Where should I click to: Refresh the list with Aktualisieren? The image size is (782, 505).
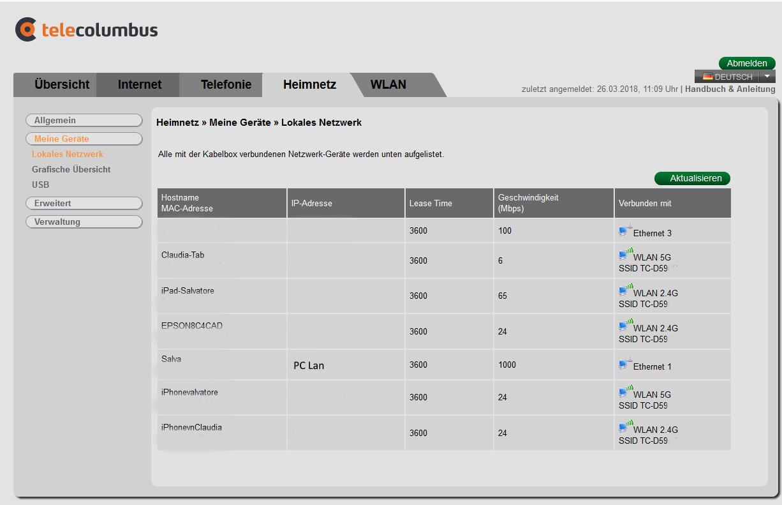(692, 178)
